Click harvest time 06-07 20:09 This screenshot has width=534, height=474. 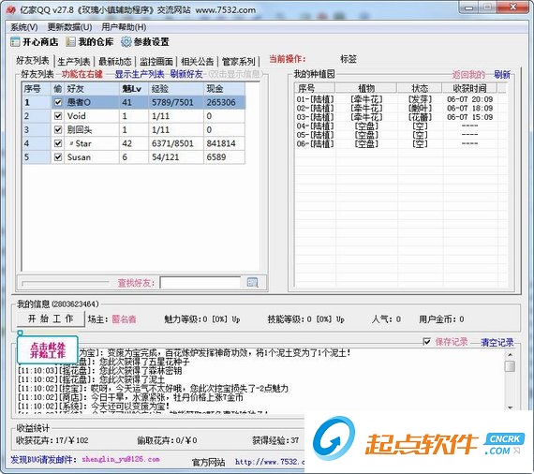click(x=469, y=99)
